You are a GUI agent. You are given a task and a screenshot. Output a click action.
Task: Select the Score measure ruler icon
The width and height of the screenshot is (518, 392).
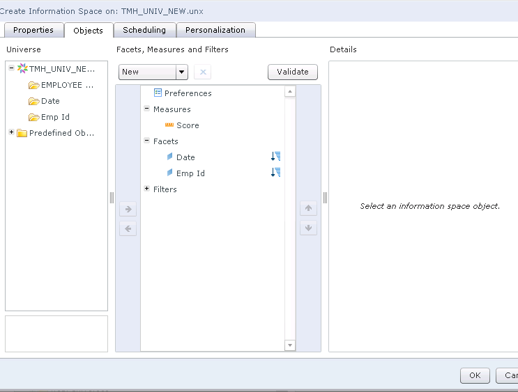pyautogui.click(x=169, y=125)
